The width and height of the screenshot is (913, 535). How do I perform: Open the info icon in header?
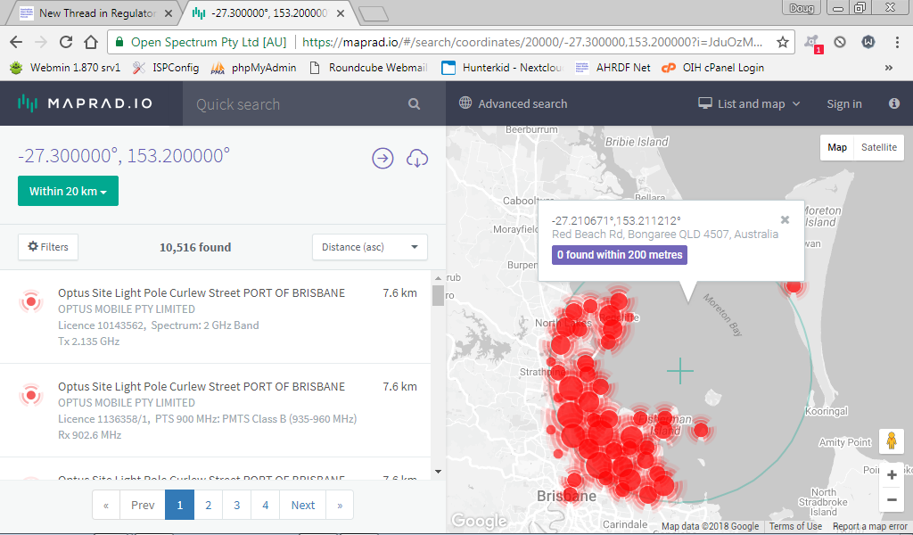click(893, 104)
